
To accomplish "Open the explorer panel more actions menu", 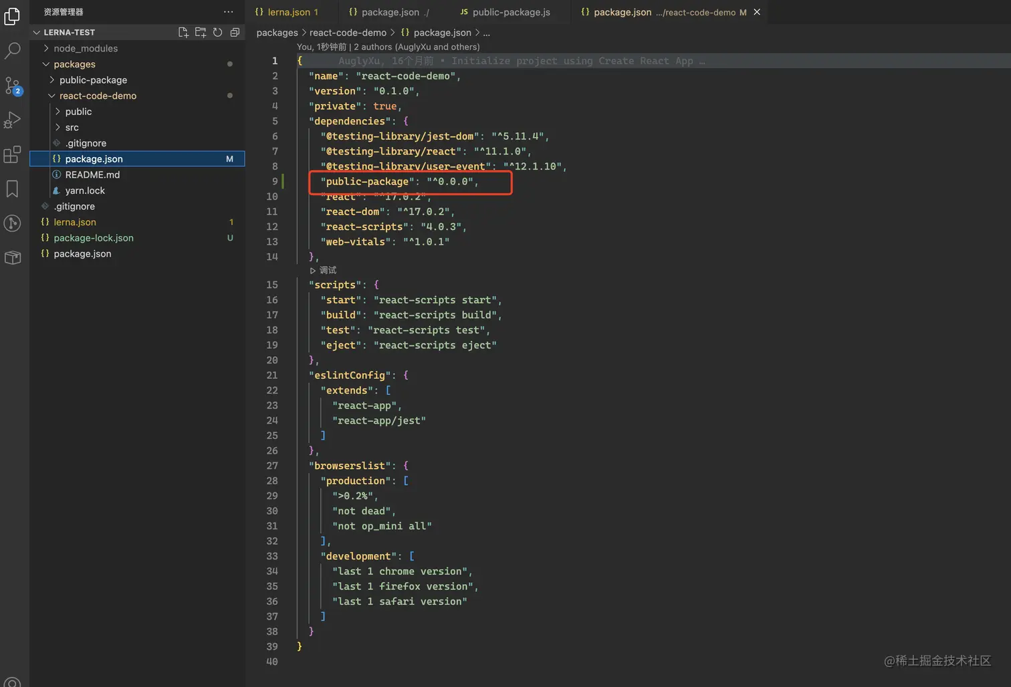I will click(x=229, y=12).
